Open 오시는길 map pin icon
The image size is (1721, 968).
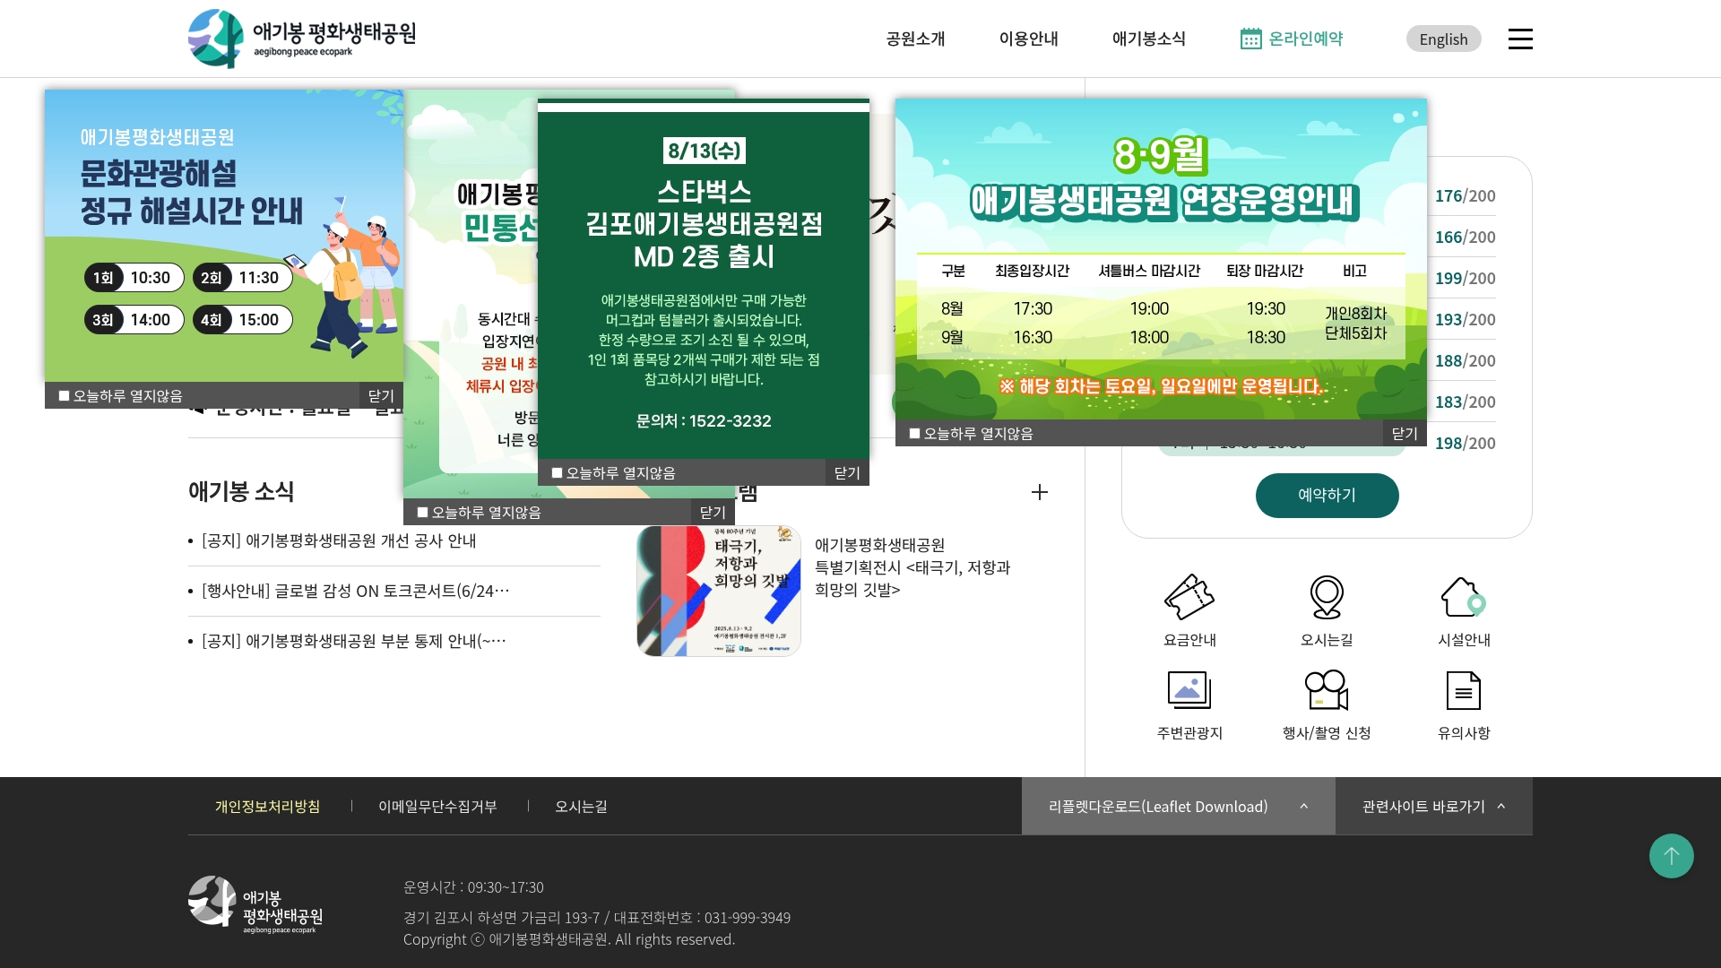[1327, 597]
